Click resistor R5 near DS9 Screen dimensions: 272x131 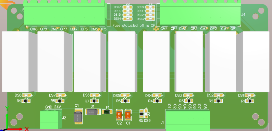[x=141, y=114]
